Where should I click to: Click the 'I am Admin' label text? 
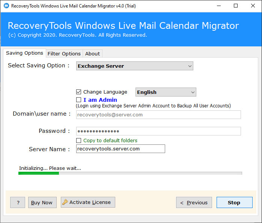(100, 100)
